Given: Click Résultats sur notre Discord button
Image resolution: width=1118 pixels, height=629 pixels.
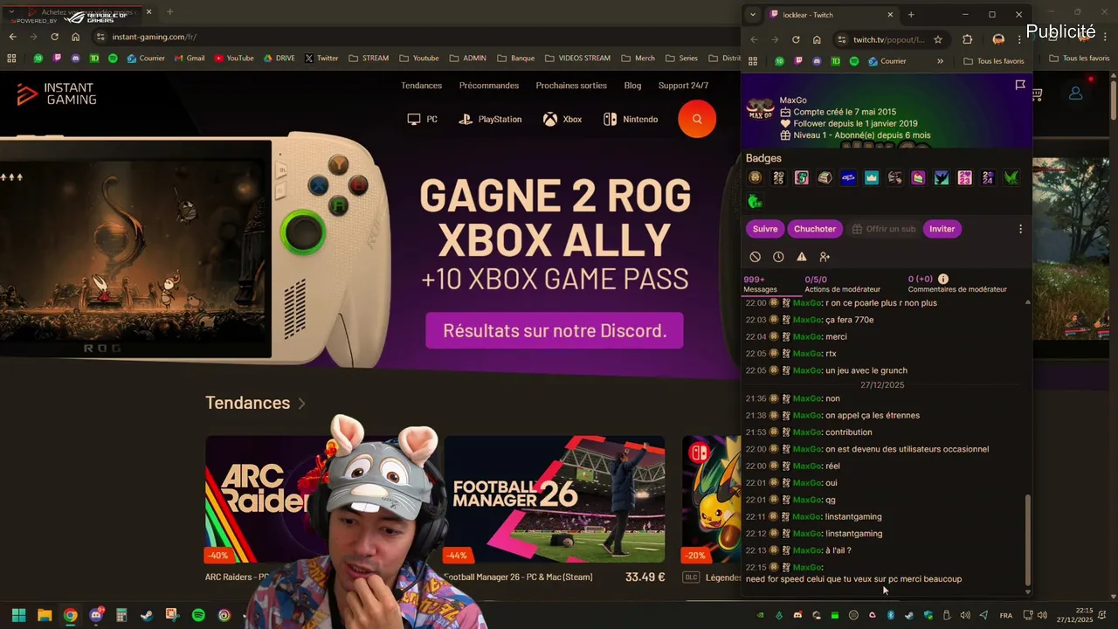Looking at the screenshot, I should [555, 331].
